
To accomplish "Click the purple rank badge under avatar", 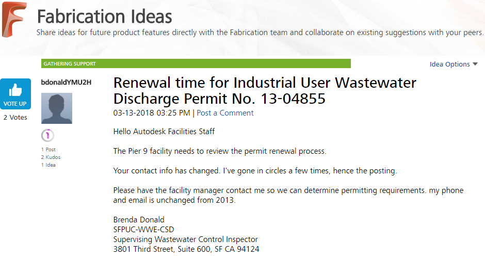I will pyautogui.click(x=47, y=136).
